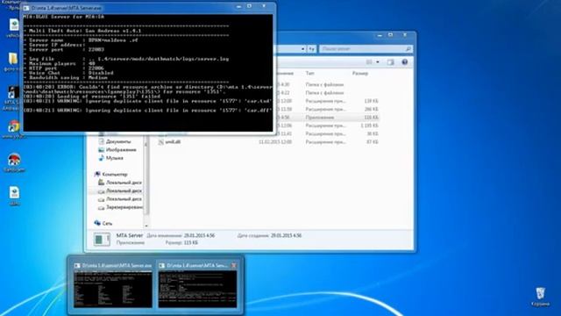
Task: Select Документы in the navigation pane
Action: point(118,141)
